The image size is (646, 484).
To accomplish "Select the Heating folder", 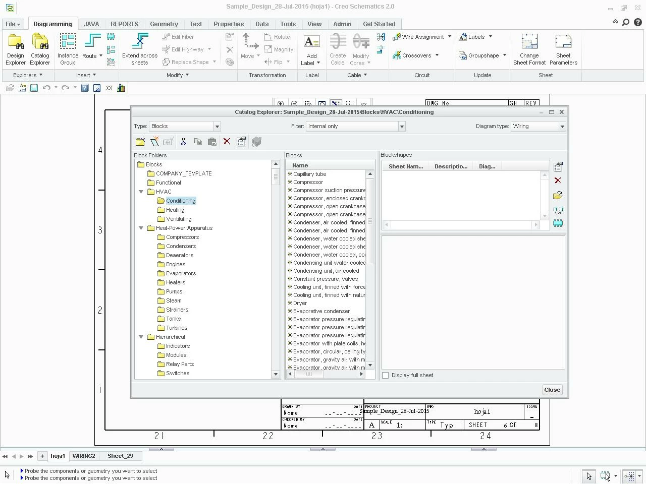I will pos(175,210).
